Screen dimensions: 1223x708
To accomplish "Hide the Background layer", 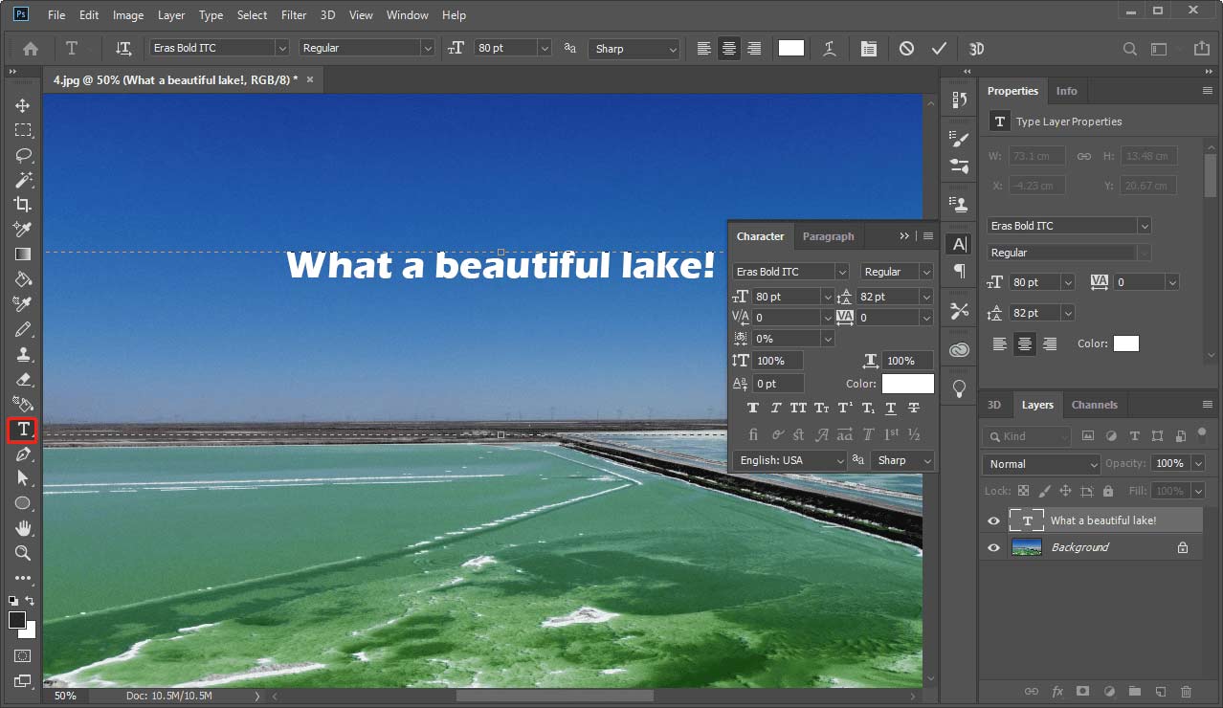I will tap(993, 546).
